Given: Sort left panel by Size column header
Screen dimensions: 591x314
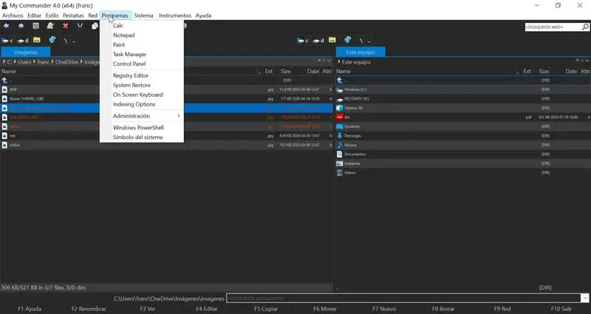Looking at the screenshot, I should pyautogui.click(x=285, y=71).
